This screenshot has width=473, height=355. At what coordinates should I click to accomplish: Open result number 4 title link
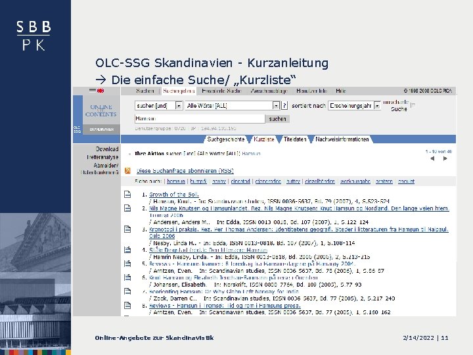coord(208,250)
